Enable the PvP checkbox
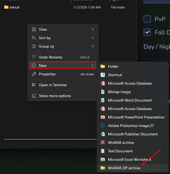 (147, 19)
